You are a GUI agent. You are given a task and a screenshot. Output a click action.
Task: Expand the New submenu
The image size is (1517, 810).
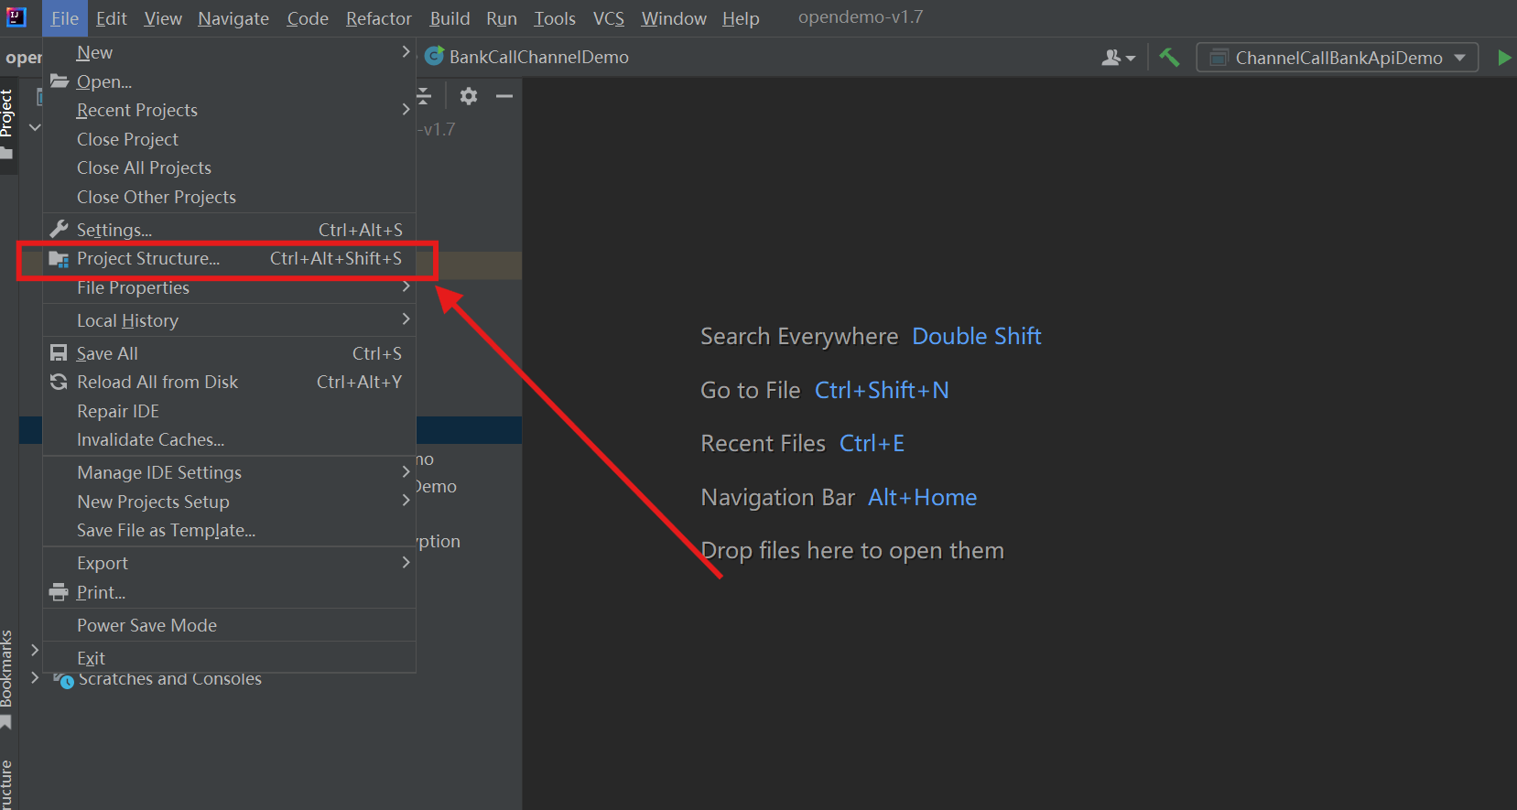(229, 52)
